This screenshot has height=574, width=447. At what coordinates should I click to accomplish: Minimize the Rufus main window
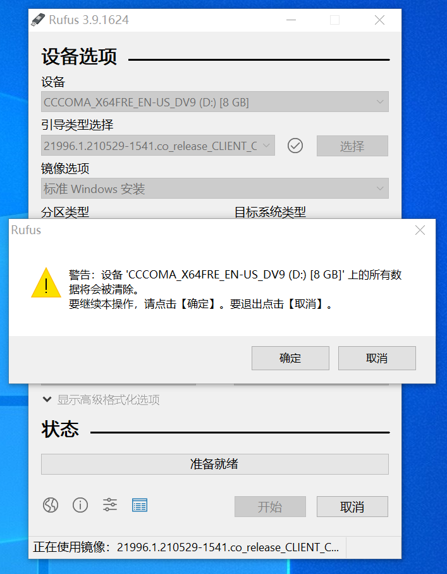(291, 20)
